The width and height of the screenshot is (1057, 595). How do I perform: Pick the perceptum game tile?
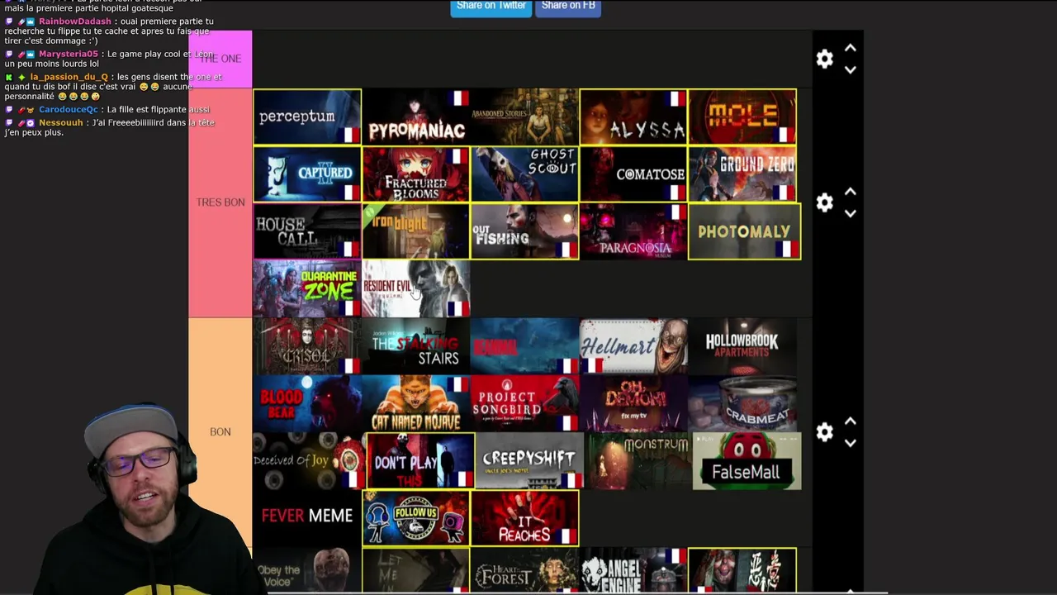point(307,117)
